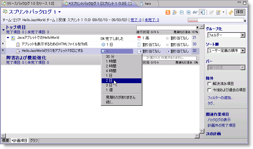Choose 4 時間 from estimate menu
The height and width of the screenshot is (149, 253).
(121, 71)
